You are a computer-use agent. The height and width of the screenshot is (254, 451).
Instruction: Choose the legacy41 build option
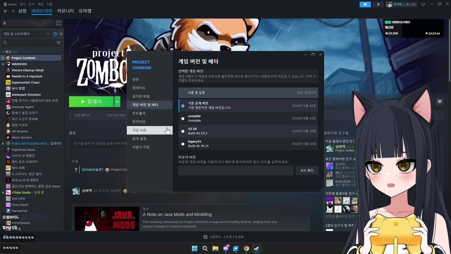[183, 144]
